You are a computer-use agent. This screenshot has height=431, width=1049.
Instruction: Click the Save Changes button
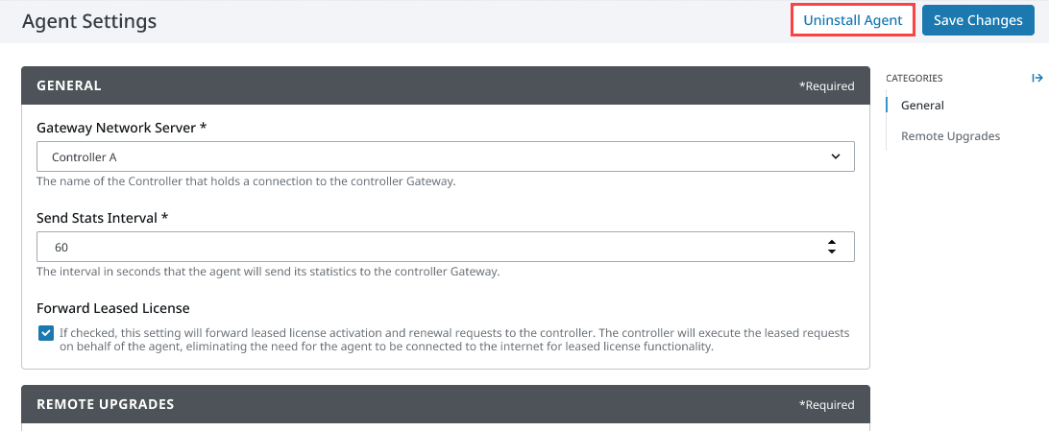978,20
